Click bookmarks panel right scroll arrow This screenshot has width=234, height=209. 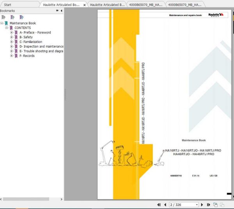pos(61,199)
